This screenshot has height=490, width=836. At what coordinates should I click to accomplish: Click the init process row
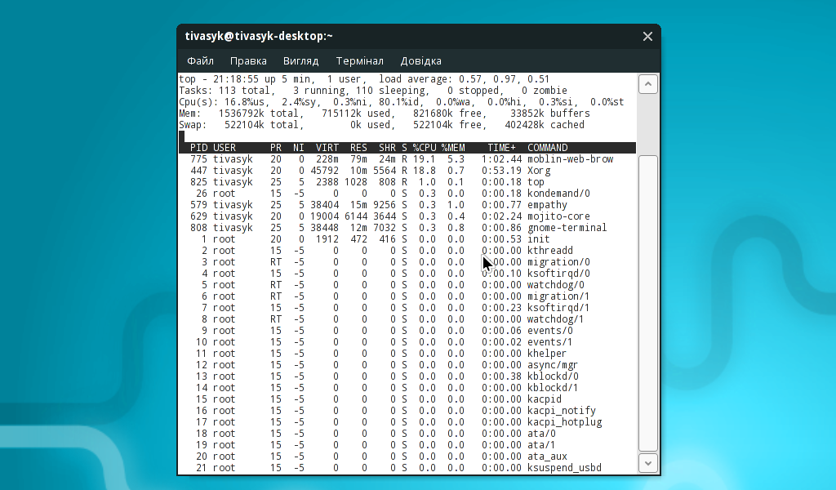[x=407, y=239]
